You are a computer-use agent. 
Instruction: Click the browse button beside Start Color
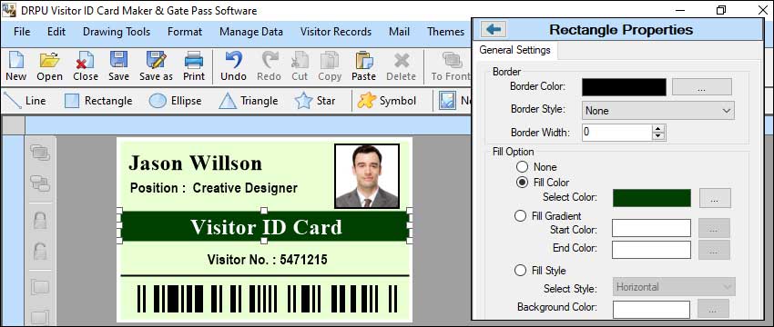(714, 229)
